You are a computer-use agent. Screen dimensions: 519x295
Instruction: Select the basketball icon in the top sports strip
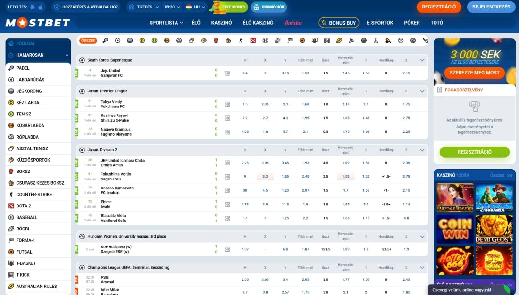167,41
